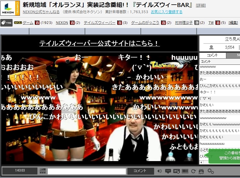The width and height of the screenshot is (240, 178).
Task: Open the ゲームのがっこう tag link
Action: [145, 23]
